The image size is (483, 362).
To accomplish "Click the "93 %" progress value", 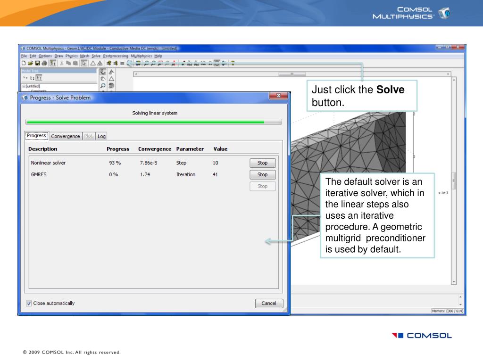I will [115, 163].
